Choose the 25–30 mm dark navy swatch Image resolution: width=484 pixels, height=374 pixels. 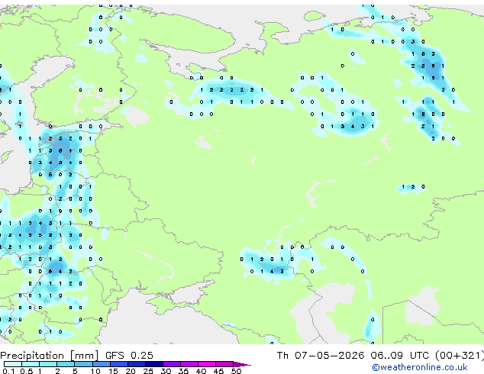click(x=154, y=364)
